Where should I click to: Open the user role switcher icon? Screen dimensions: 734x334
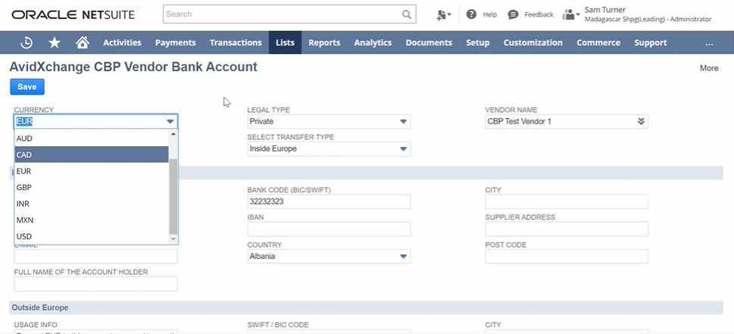coord(570,14)
